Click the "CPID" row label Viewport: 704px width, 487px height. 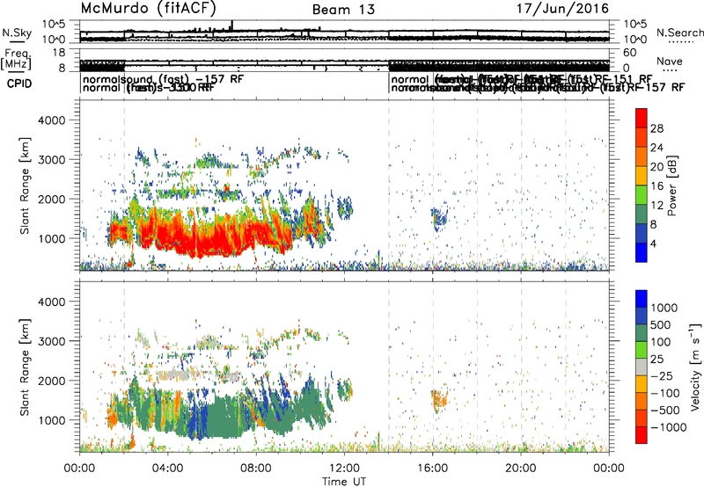[x=19, y=84]
